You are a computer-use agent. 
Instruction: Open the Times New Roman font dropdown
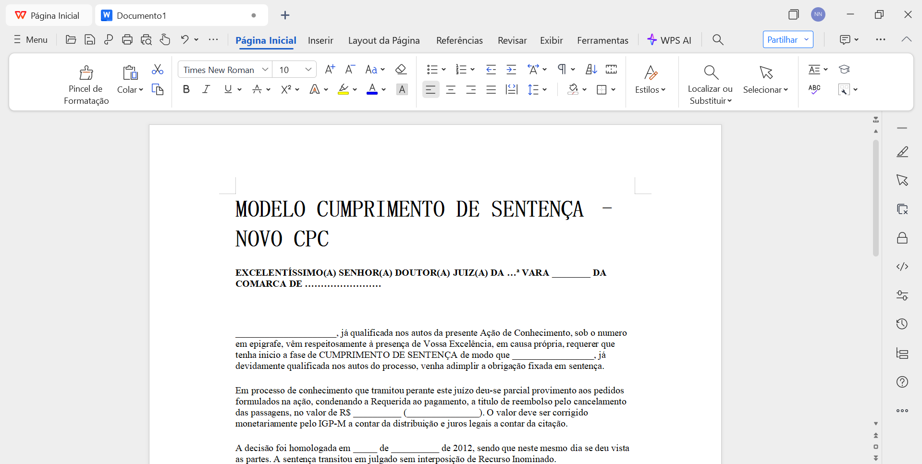pyautogui.click(x=224, y=69)
